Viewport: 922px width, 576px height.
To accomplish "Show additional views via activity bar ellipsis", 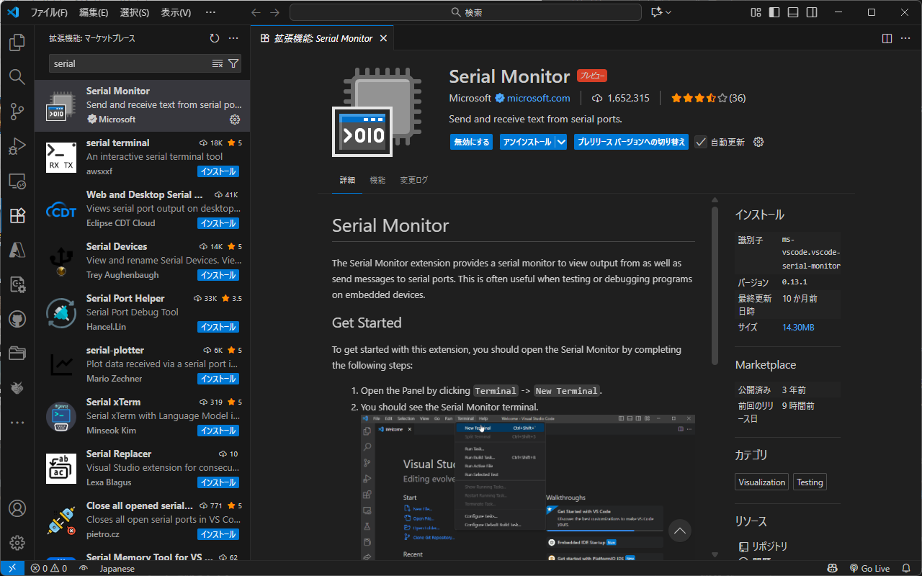I will tap(17, 423).
